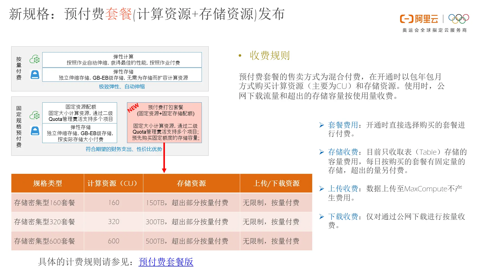Click the 规格类型 column header
The width and height of the screenshot is (480, 268).
pos(48,183)
